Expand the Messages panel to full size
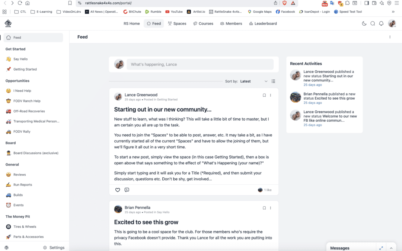Image resolution: width=402 pixels, height=251 pixels. pyautogui.click(x=381, y=248)
